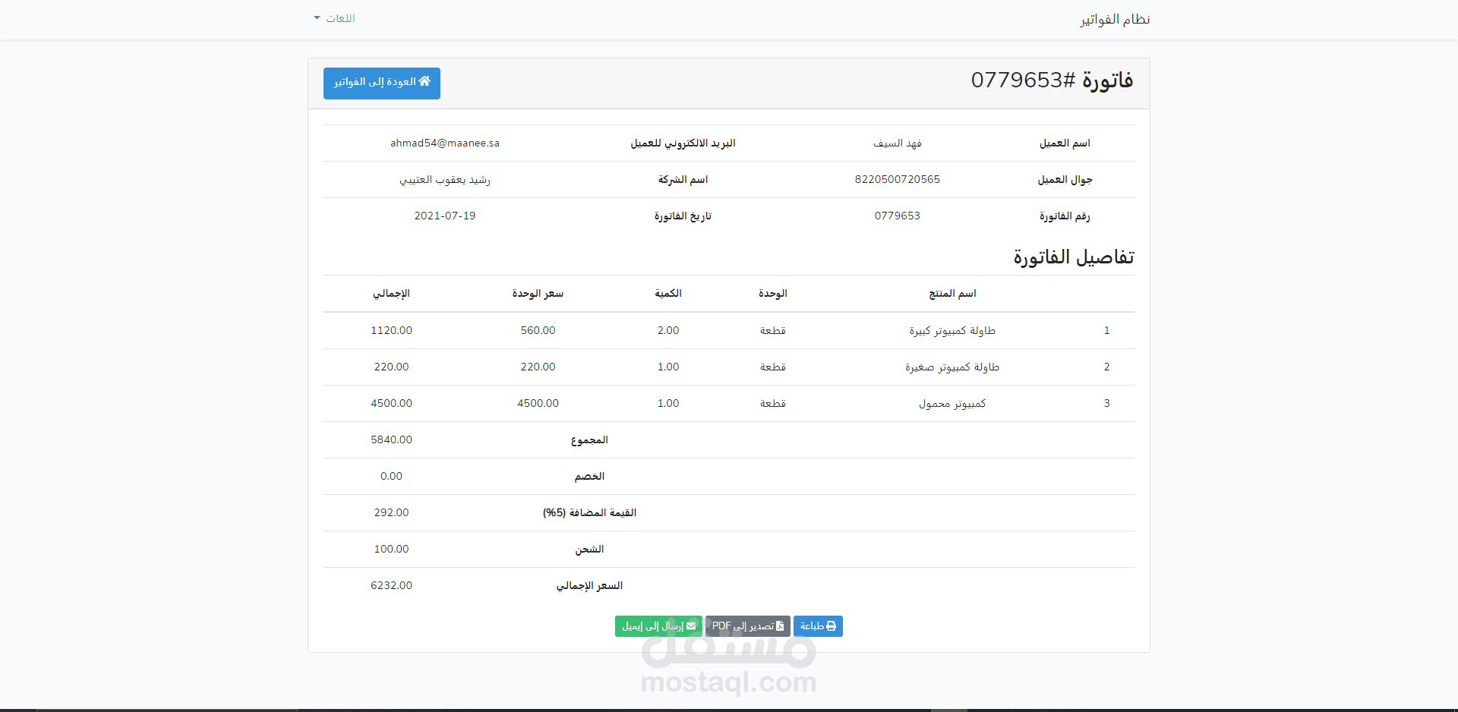This screenshot has height=712, width=1458.
Task: Click العودة إلى الفواتير button text
Action: tap(375, 82)
